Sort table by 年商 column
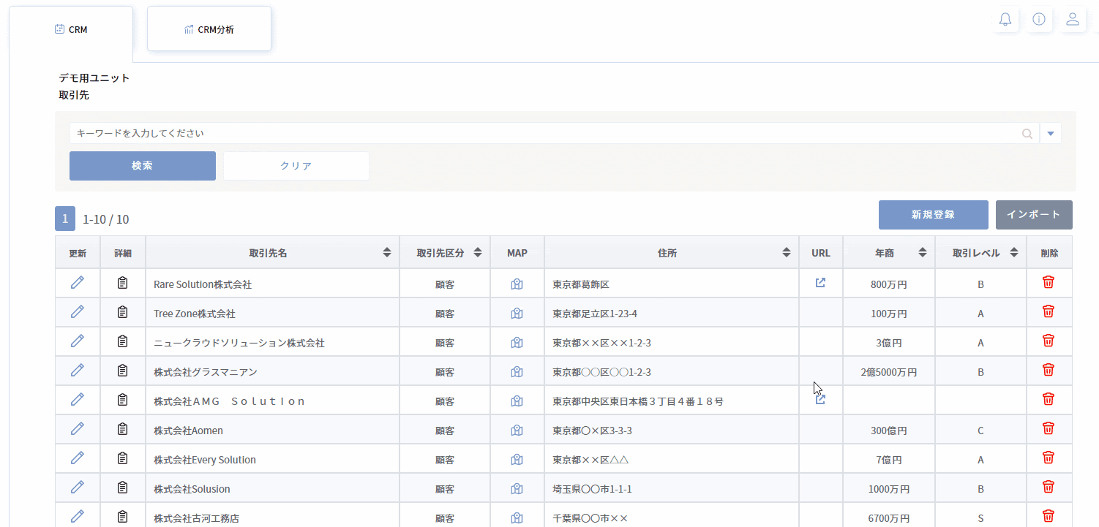This screenshot has height=527, width=1099. point(922,253)
